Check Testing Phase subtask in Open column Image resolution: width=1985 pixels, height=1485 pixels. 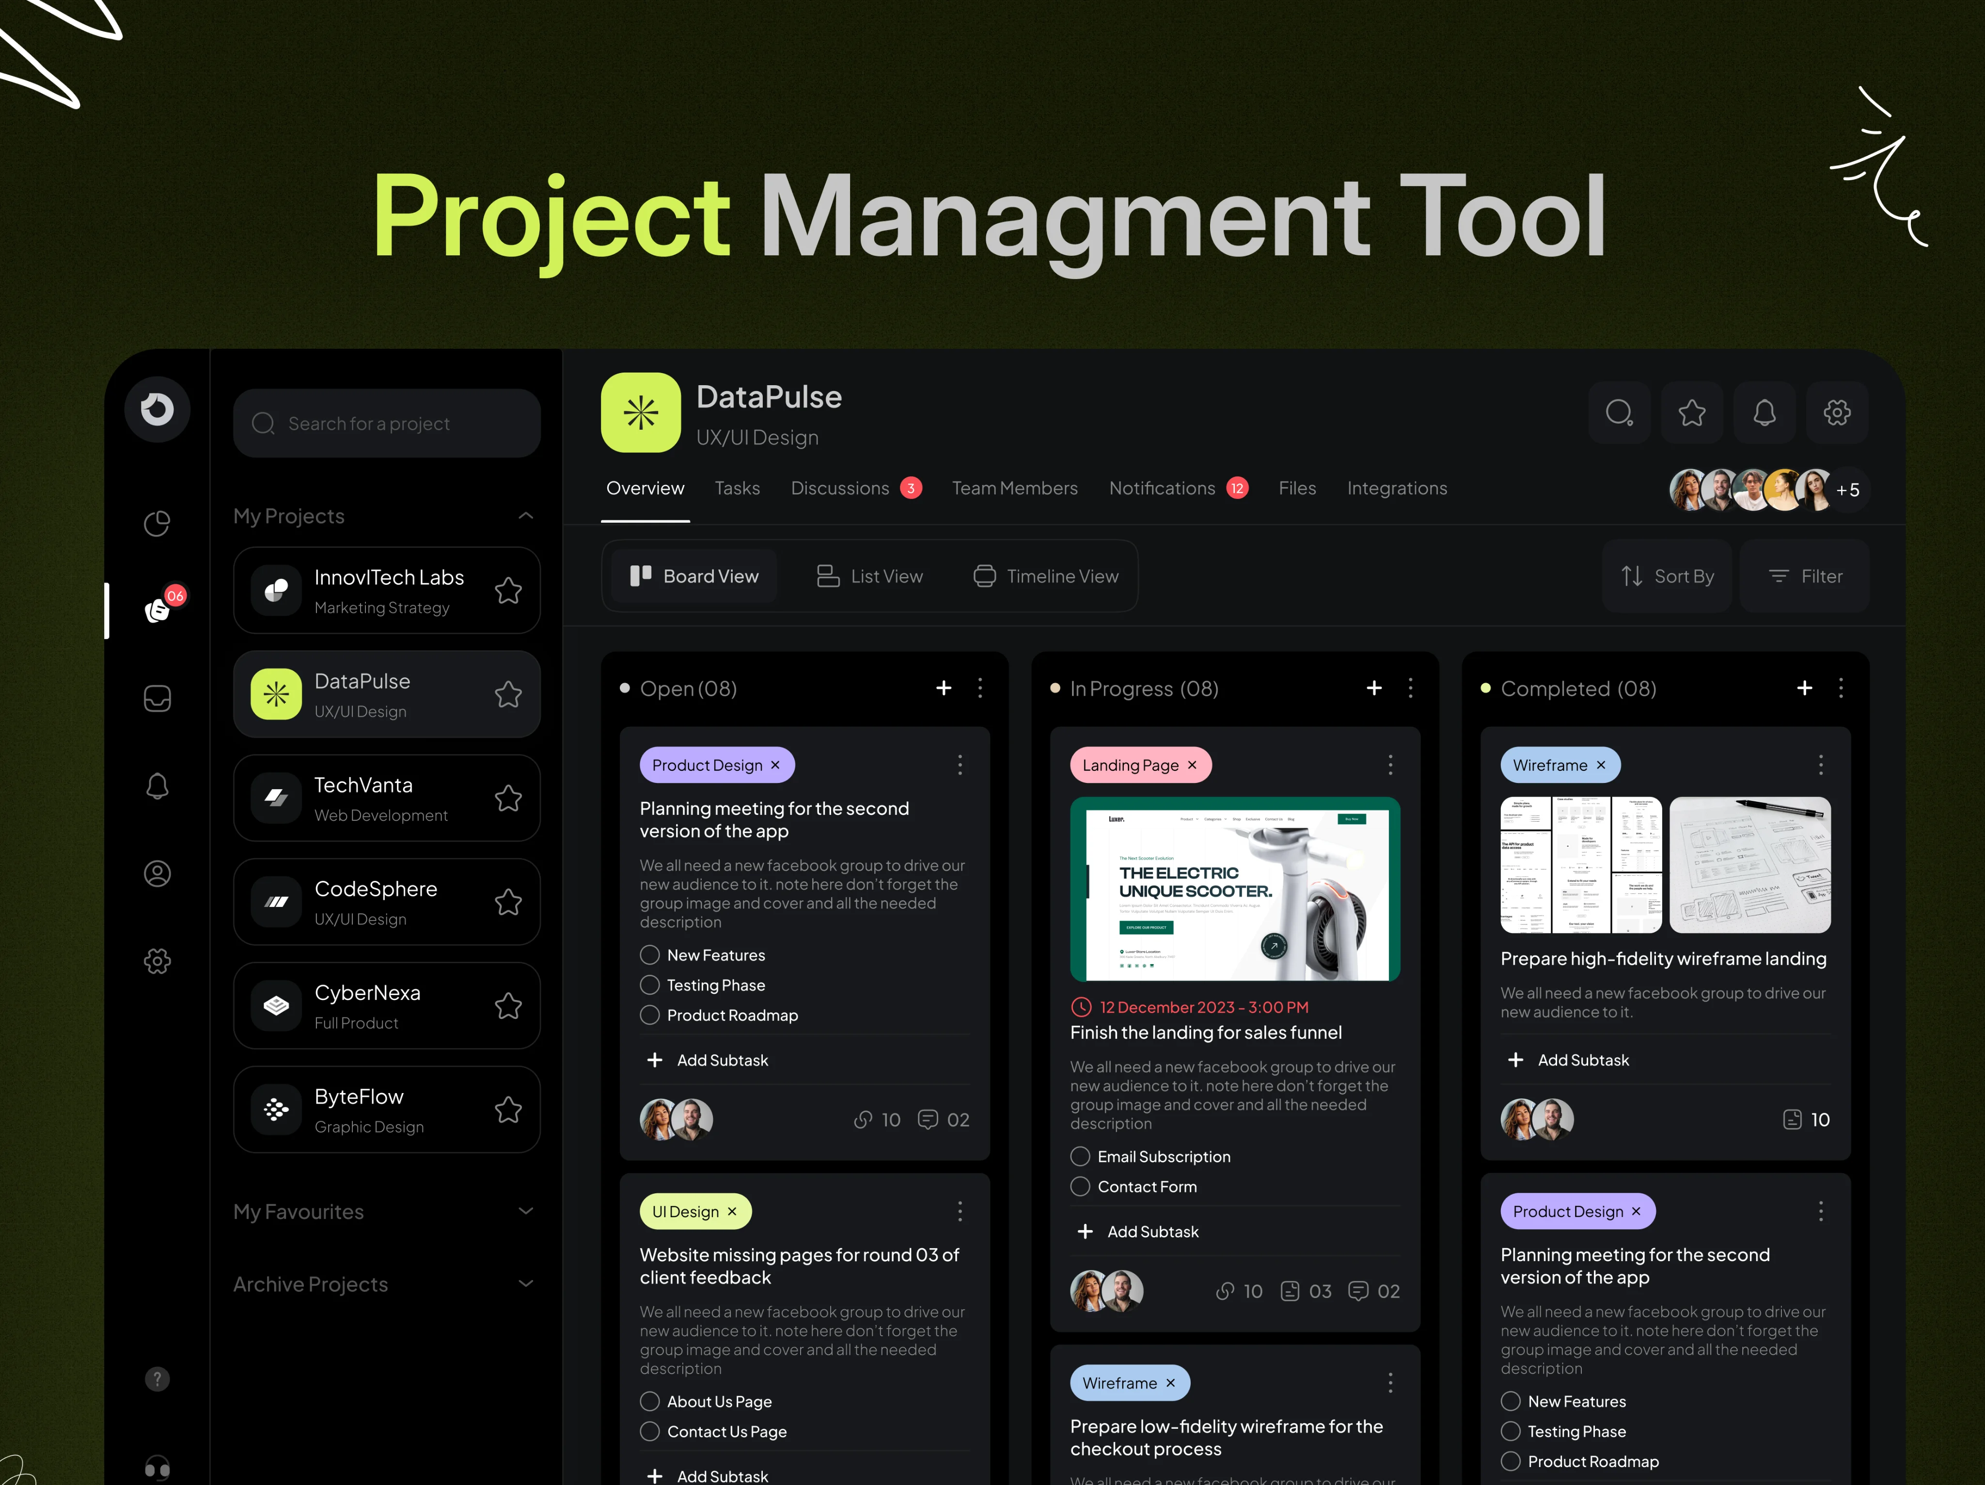pyautogui.click(x=650, y=985)
